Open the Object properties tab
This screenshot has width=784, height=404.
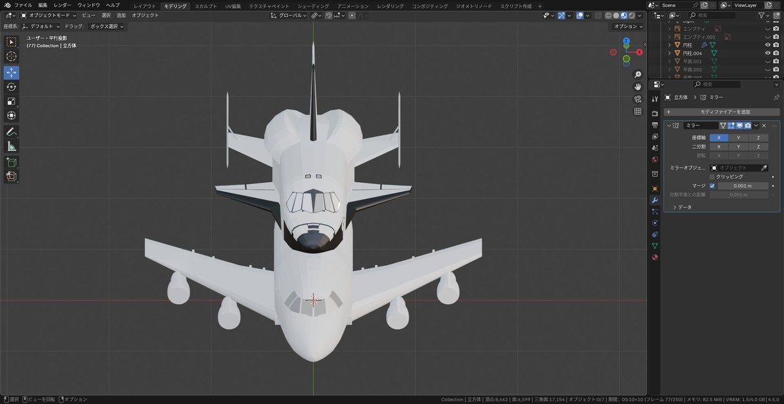[x=655, y=189]
